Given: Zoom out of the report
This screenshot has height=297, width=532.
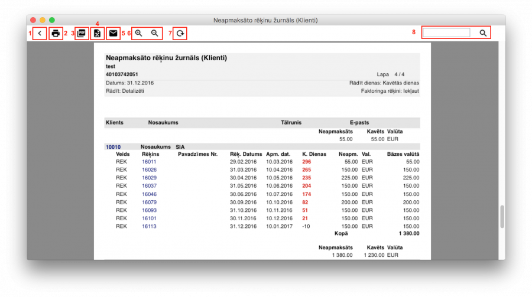Looking at the screenshot, I should pyautogui.click(x=155, y=34).
